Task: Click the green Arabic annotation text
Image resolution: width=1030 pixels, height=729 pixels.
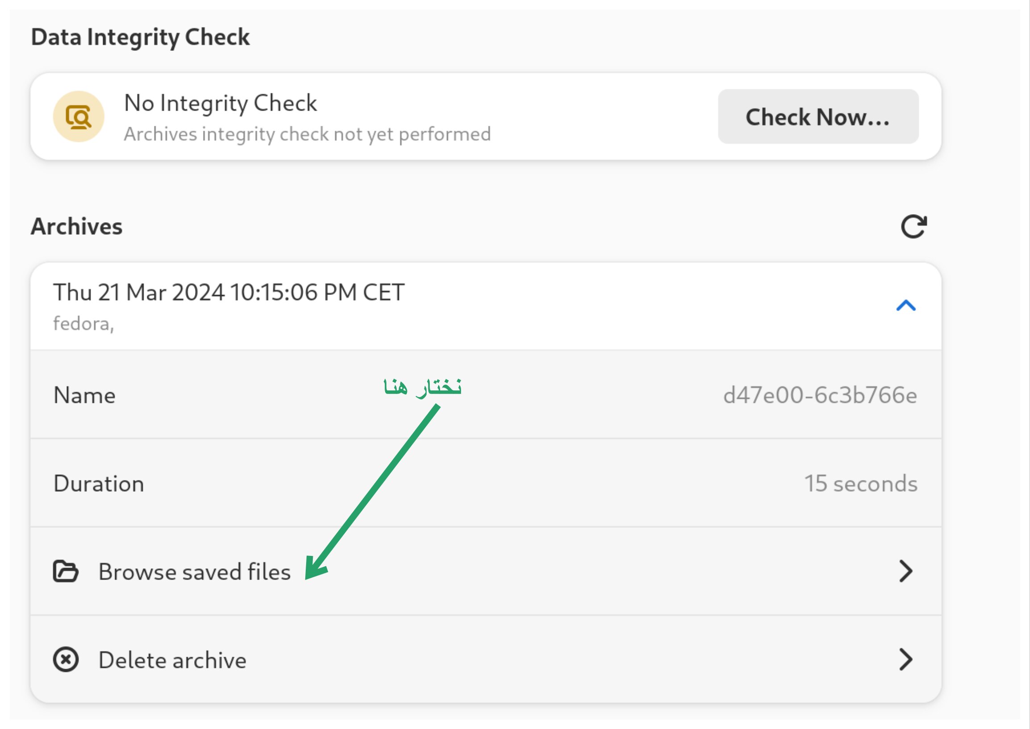Action: click(x=422, y=387)
